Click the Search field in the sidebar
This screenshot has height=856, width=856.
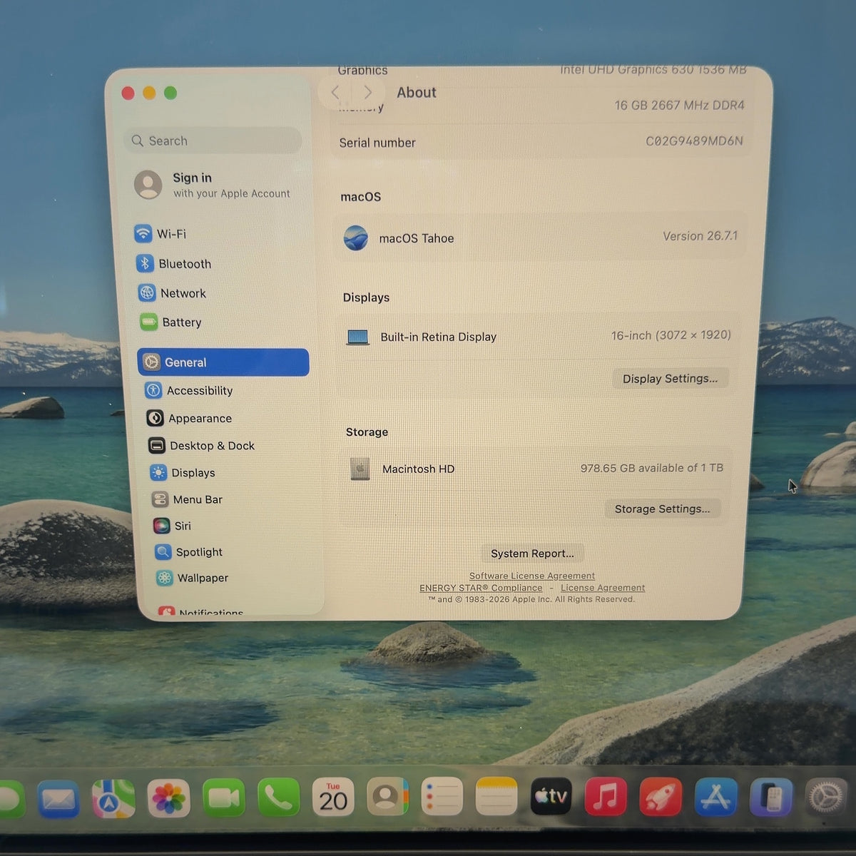pos(213,141)
